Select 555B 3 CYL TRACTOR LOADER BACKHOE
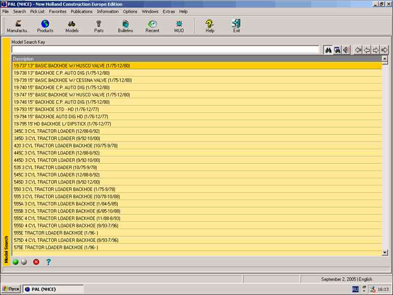The width and height of the screenshot is (393, 295). [197, 211]
